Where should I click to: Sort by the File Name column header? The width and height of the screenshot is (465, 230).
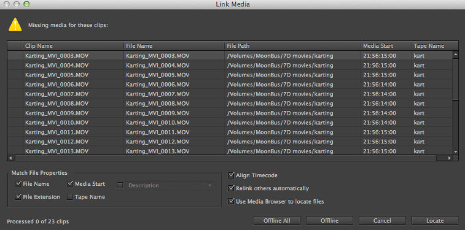pos(174,46)
